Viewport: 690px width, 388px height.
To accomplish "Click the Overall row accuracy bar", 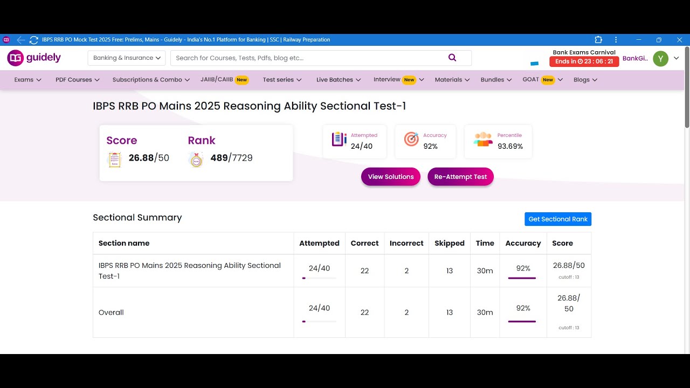I will [522, 321].
